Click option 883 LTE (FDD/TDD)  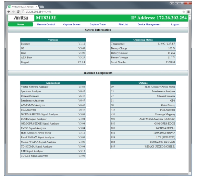tap(143, 137)
